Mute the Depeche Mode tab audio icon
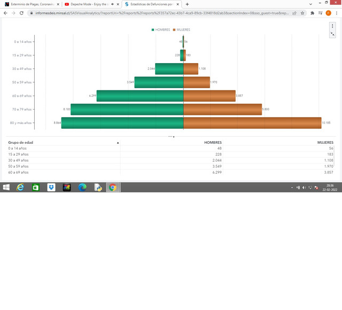The height and width of the screenshot is (310, 342). pos(113,4)
